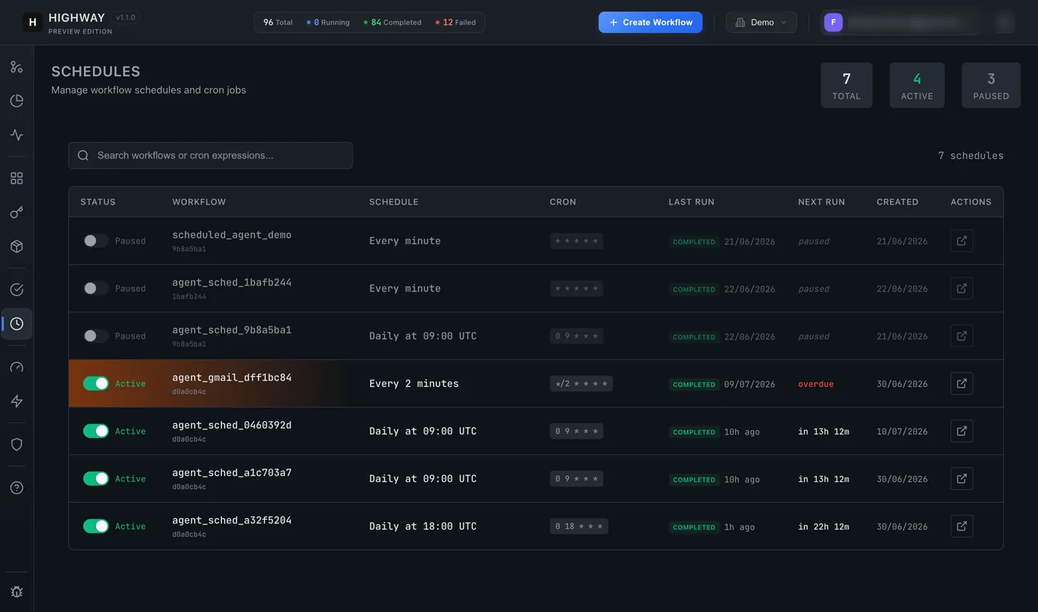
Task: Expand the Demo workspace dropdown
Action: pyautogui.click(x=761, y=22)
